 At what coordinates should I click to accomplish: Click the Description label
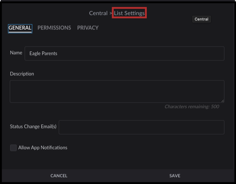(22, 74)
